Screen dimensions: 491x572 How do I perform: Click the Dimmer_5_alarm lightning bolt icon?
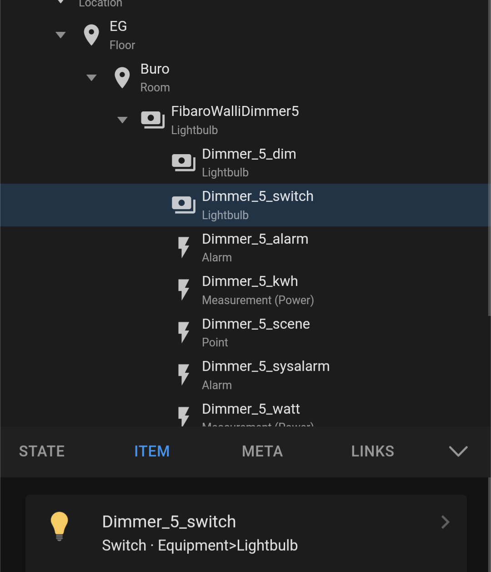[184, 247]
